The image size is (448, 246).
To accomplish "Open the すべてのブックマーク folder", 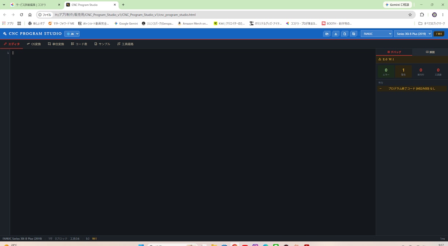I will coord(431,23).
